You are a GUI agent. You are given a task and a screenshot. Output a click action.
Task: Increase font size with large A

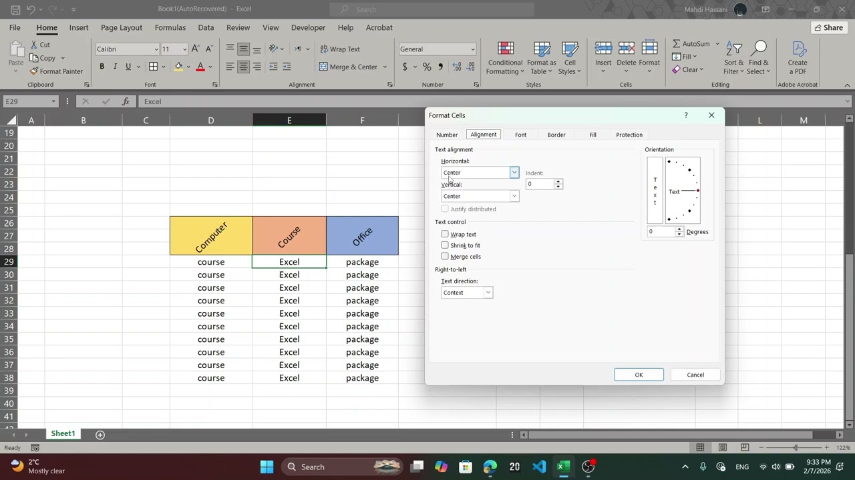pyautogui.click(x=195, y=49)
